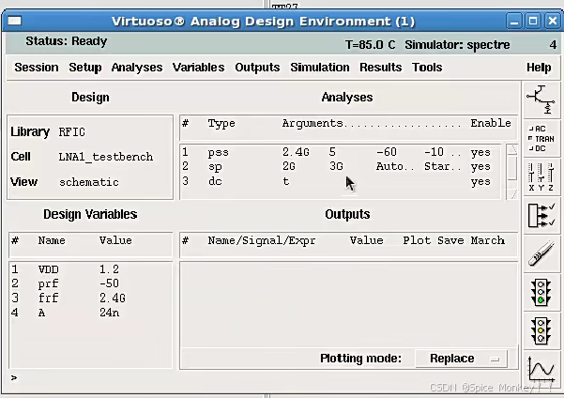This screenshot has width=564, height=398.
Task: Stop simulation with yellow traffic light icon
Action: pyautogui.click(x=541, y=330)
